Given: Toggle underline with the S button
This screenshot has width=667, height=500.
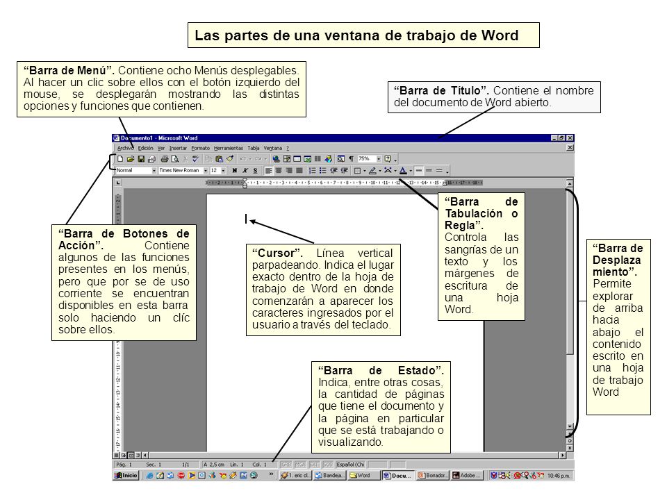Looking at the screenshot, I should [x=255, y=171].
